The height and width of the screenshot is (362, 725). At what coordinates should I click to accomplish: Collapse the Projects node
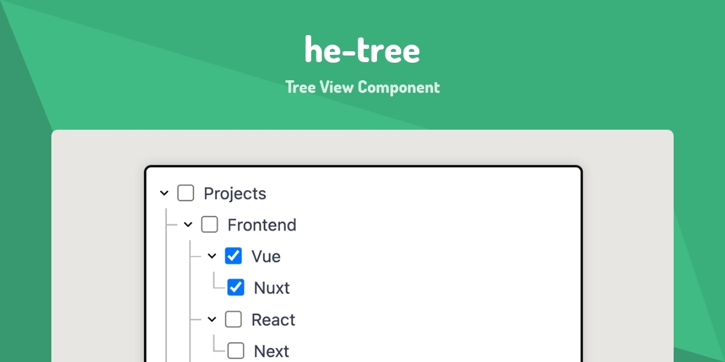click(x=164, y=193)
